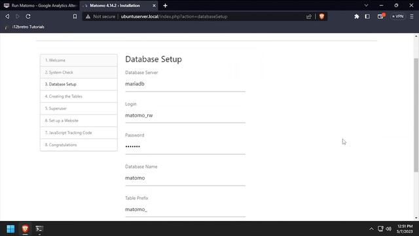Viewport: 419px width, 236px height.
Task: Go back with the browser back arrow
Action: pyautogui.click(x=7, y=16)
